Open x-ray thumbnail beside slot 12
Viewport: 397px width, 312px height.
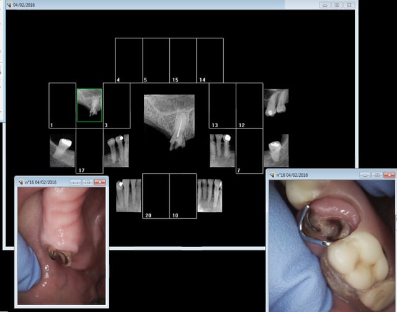click(x=276, y=103)
